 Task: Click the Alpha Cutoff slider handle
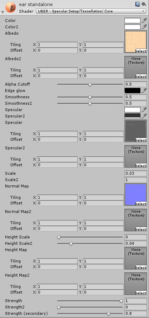90,85
